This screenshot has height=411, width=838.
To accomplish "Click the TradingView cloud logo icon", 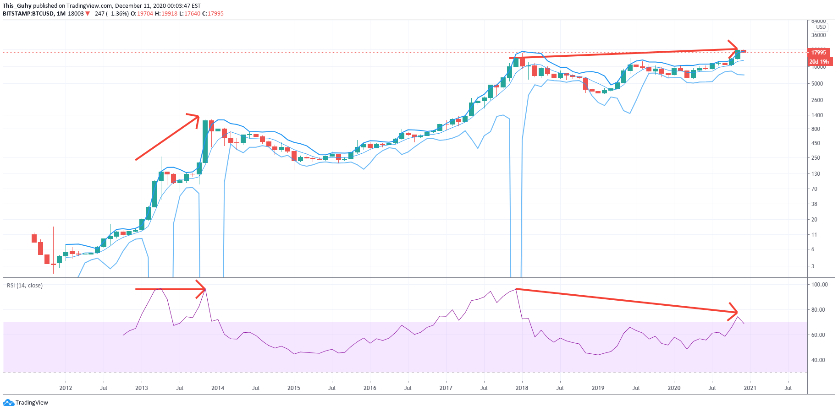I will (x=9, y=403).
